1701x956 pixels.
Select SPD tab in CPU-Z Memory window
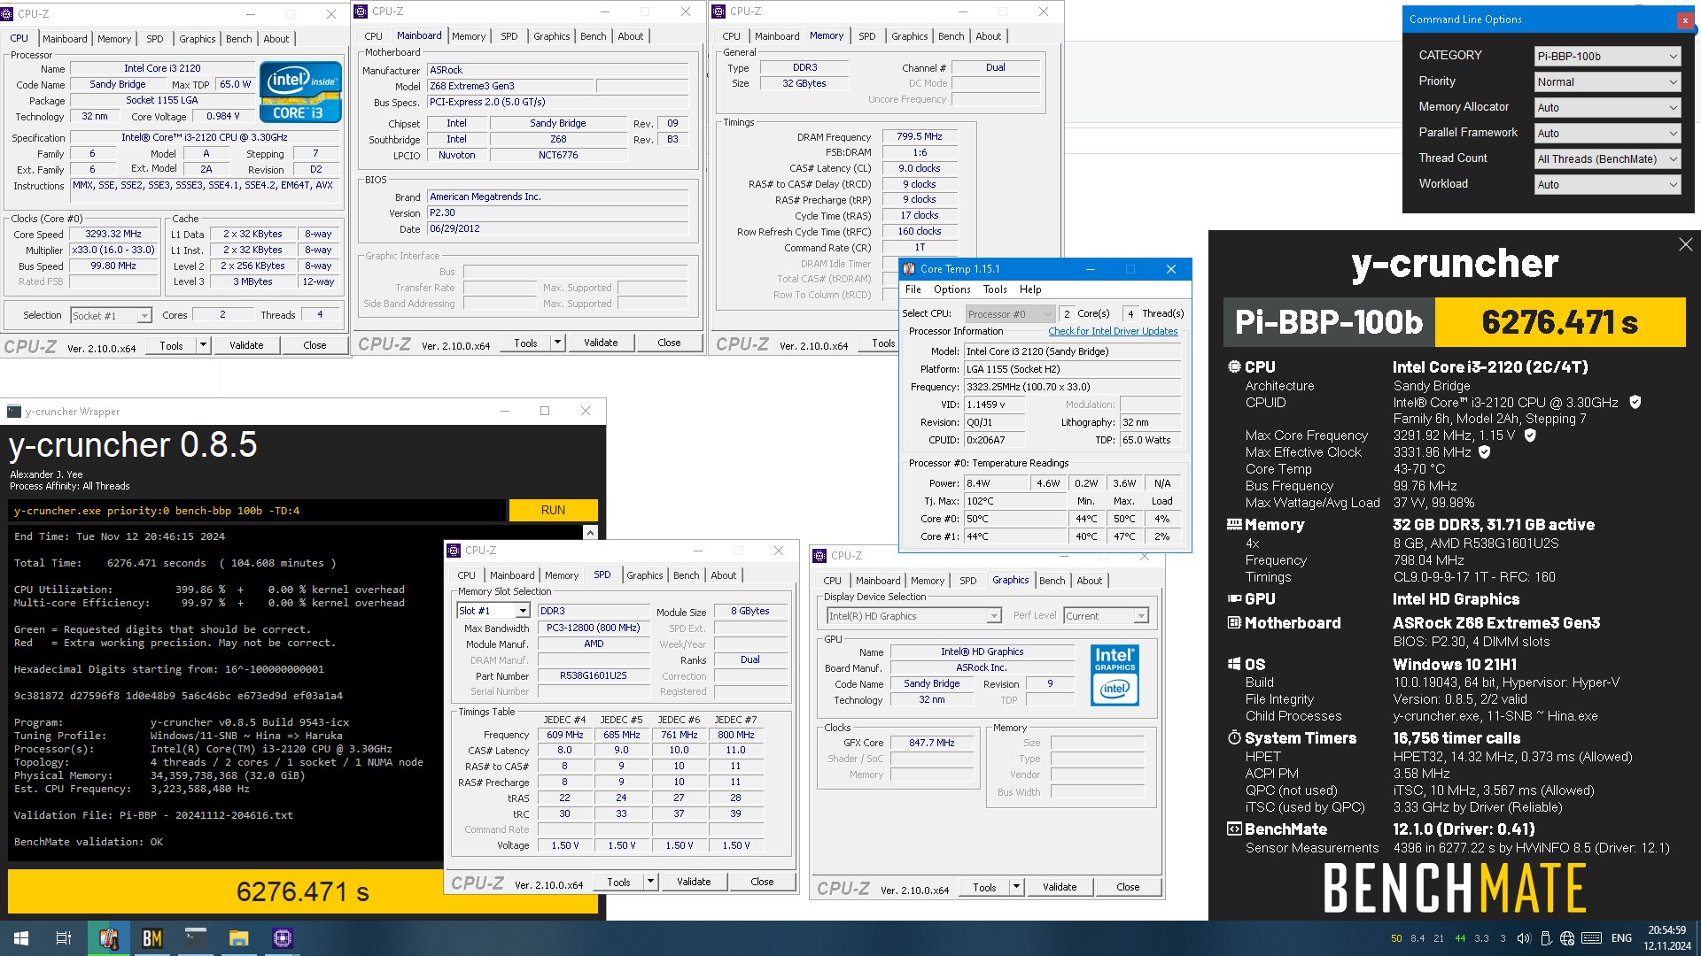click(x=867, y=36)
